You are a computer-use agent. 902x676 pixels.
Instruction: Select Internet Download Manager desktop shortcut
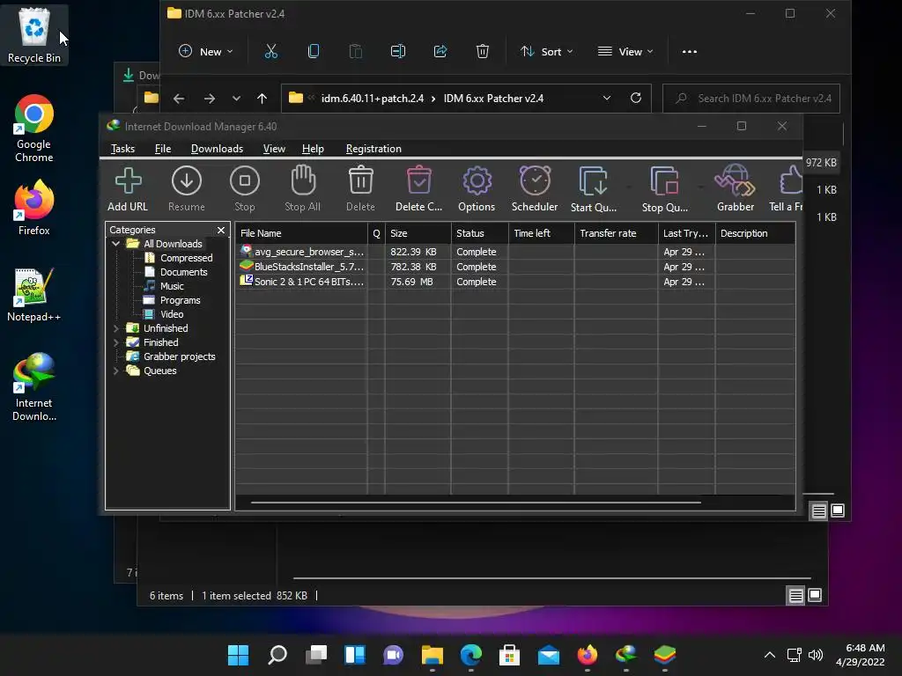tap(34, 387)
